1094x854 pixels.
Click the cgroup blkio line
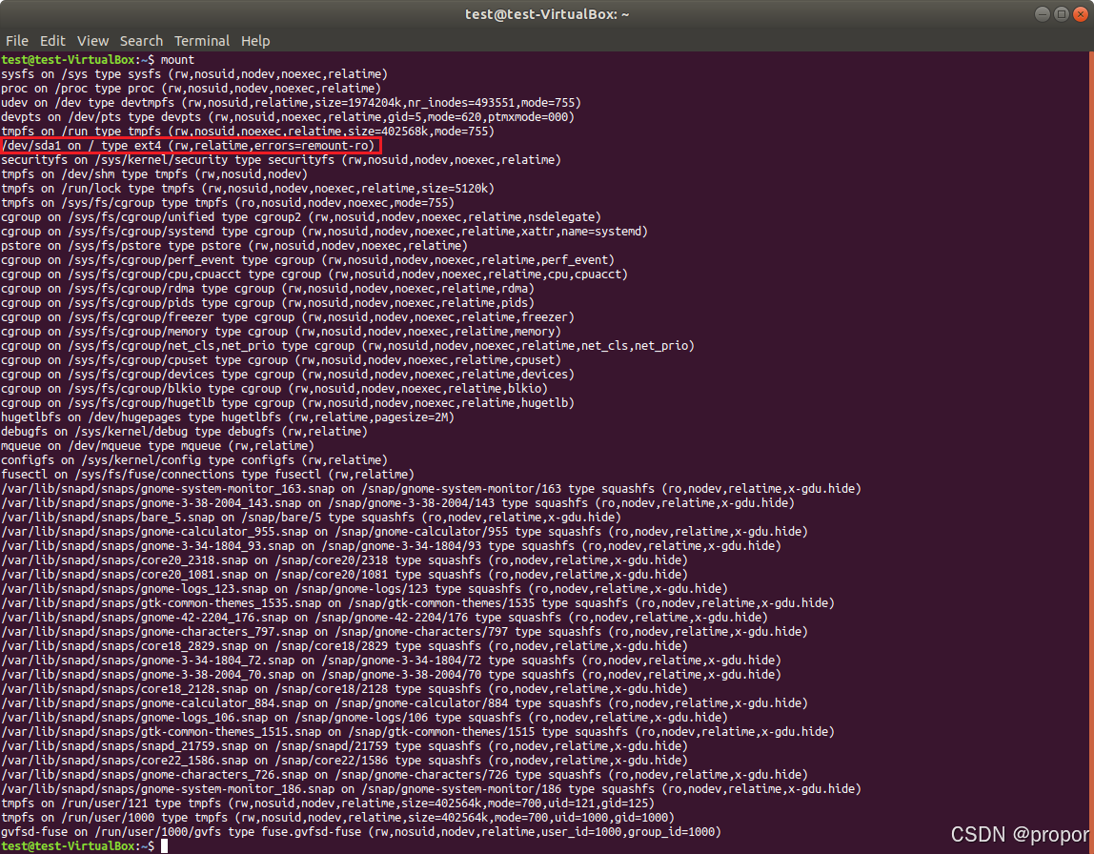pos(274,389)
